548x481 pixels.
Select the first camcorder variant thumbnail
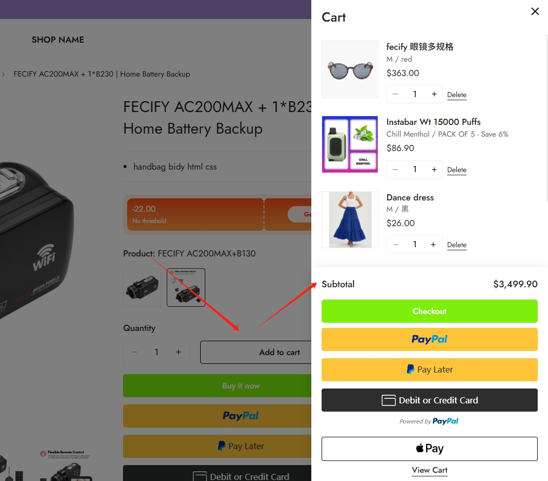pos(143,288)
